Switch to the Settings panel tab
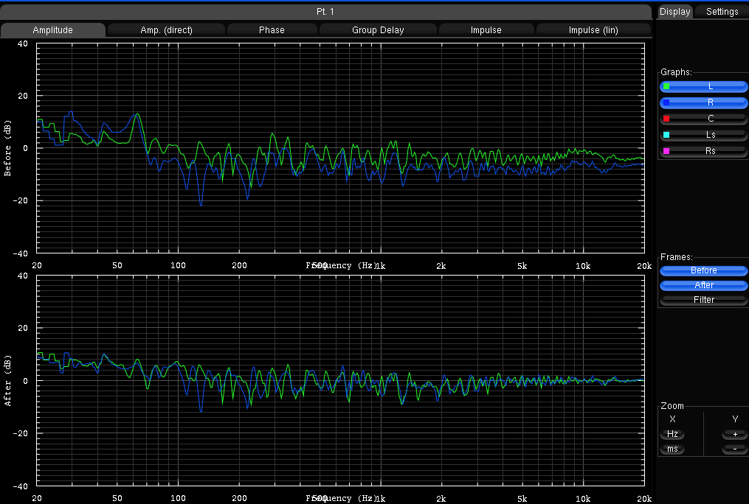Screen dimensions: 749x504 722,12
